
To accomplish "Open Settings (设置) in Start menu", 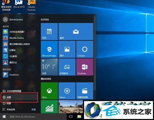I will pyautogui.click(x=19, y=97).
